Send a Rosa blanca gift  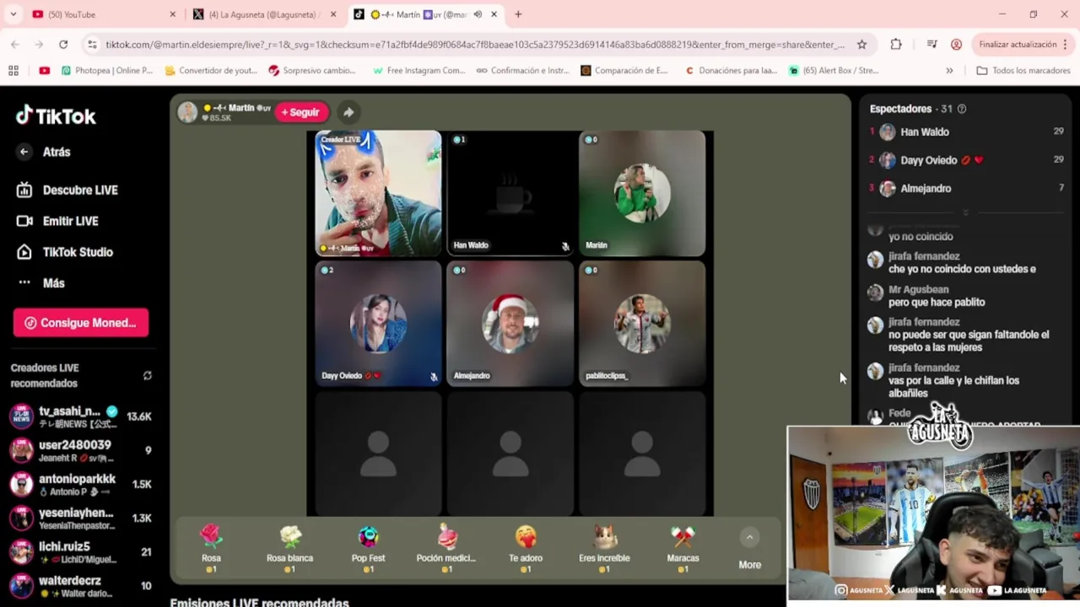coord(289,549)
